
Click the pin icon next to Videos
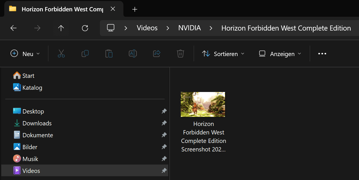[164, 171]
